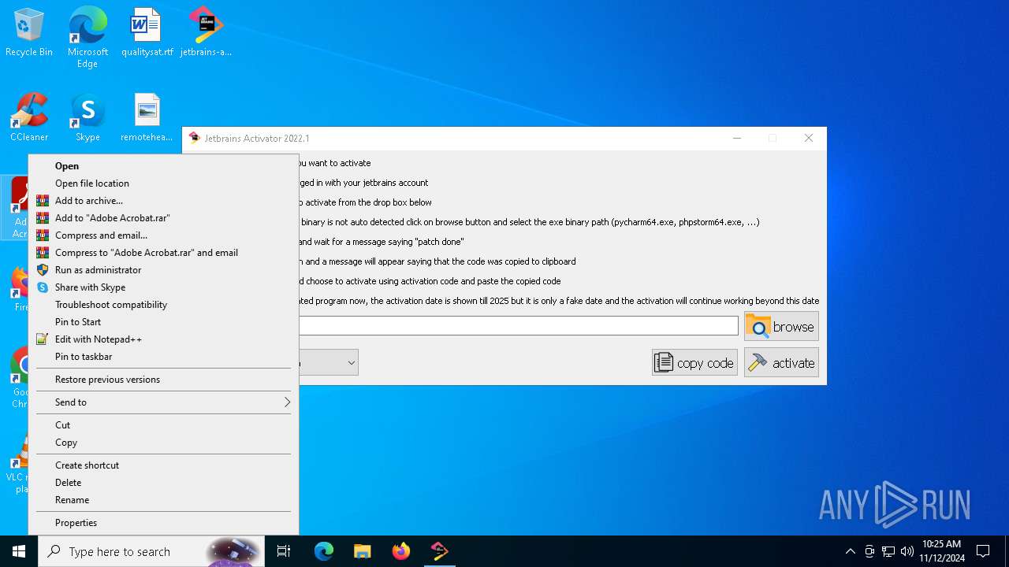Screen dimensions: 1009x567
Task: Launch CCleaner from desktop
Action: pos(29,118)
